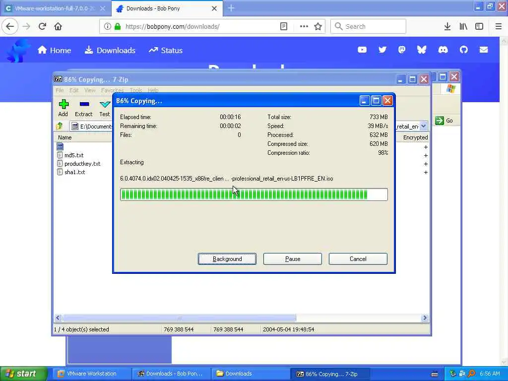This screenshot has height=381, width=508.
Task: Cancel the extraction
Action: coord(358,259)
